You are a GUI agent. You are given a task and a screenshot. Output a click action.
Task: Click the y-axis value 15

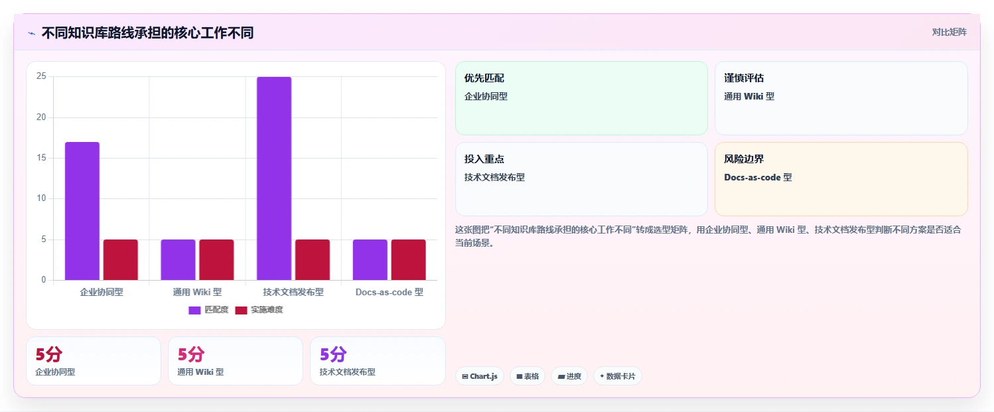tap(41, 158)
